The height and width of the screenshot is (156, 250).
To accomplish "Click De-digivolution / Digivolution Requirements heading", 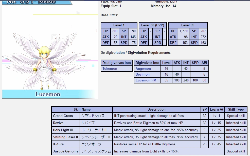I will tap(136, 53).
